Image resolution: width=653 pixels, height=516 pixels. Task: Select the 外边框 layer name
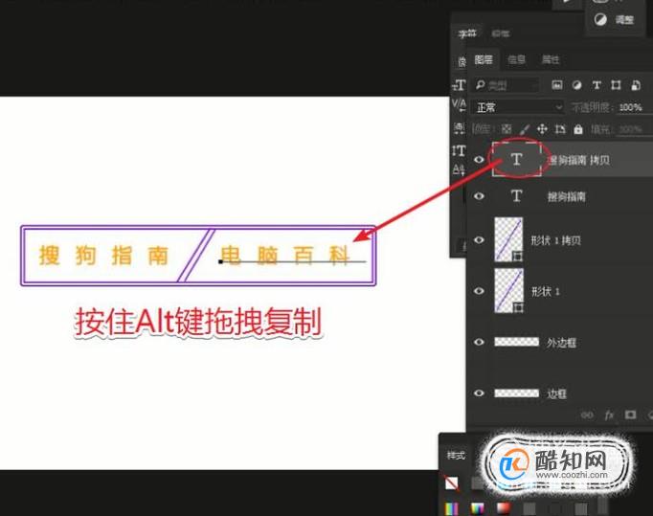click(561, 343)
